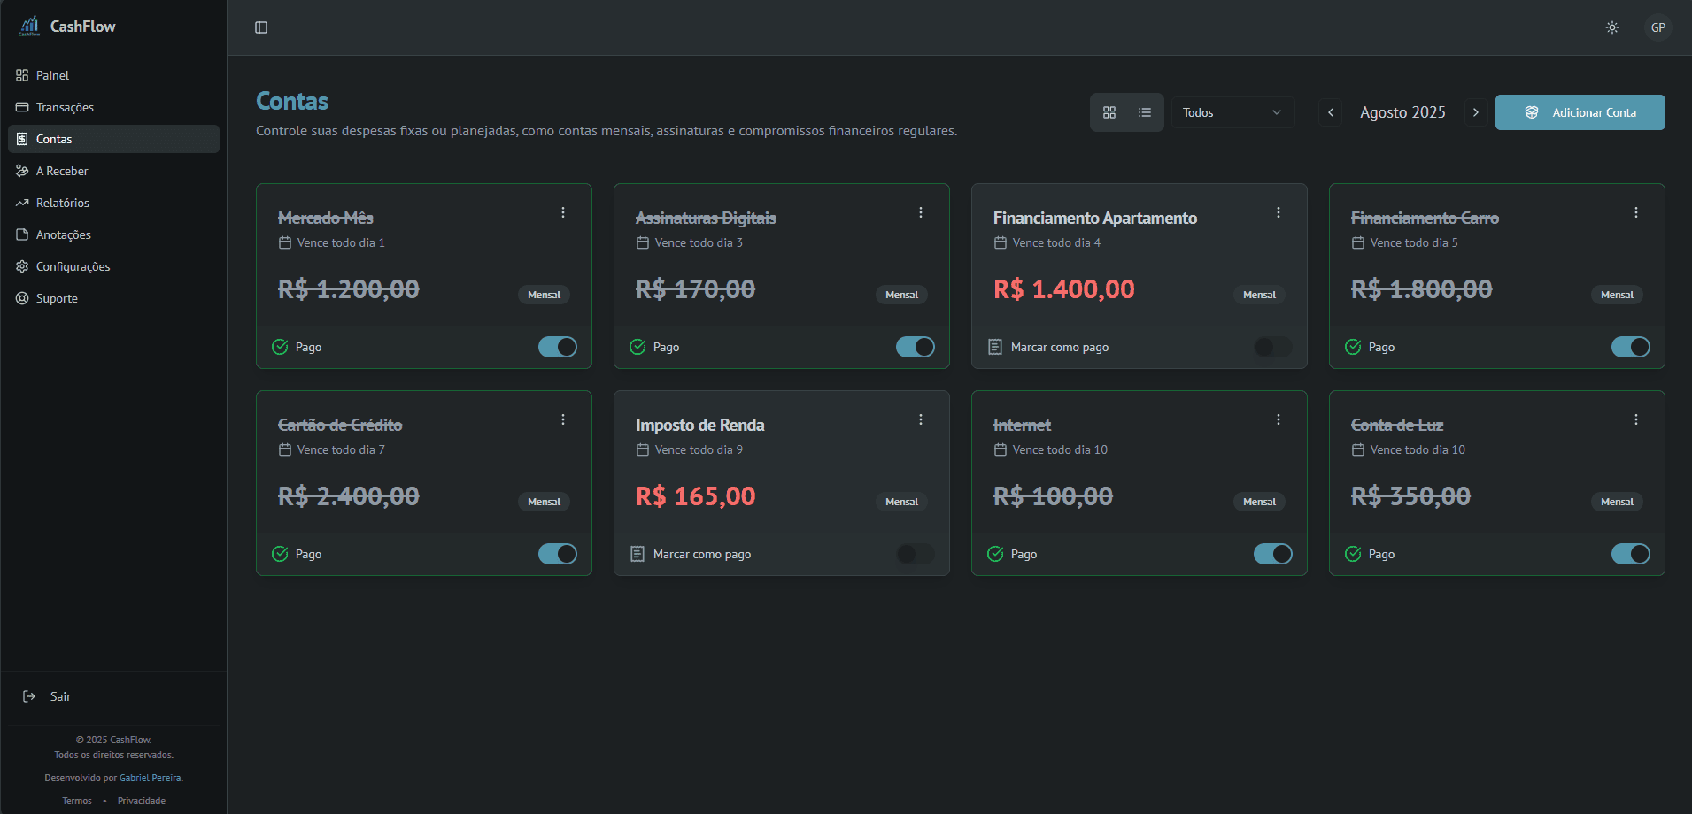Open the Gabriel Pereira link
The width and height of the screenshot is (1692, 814).
click(x=150, y=778)
